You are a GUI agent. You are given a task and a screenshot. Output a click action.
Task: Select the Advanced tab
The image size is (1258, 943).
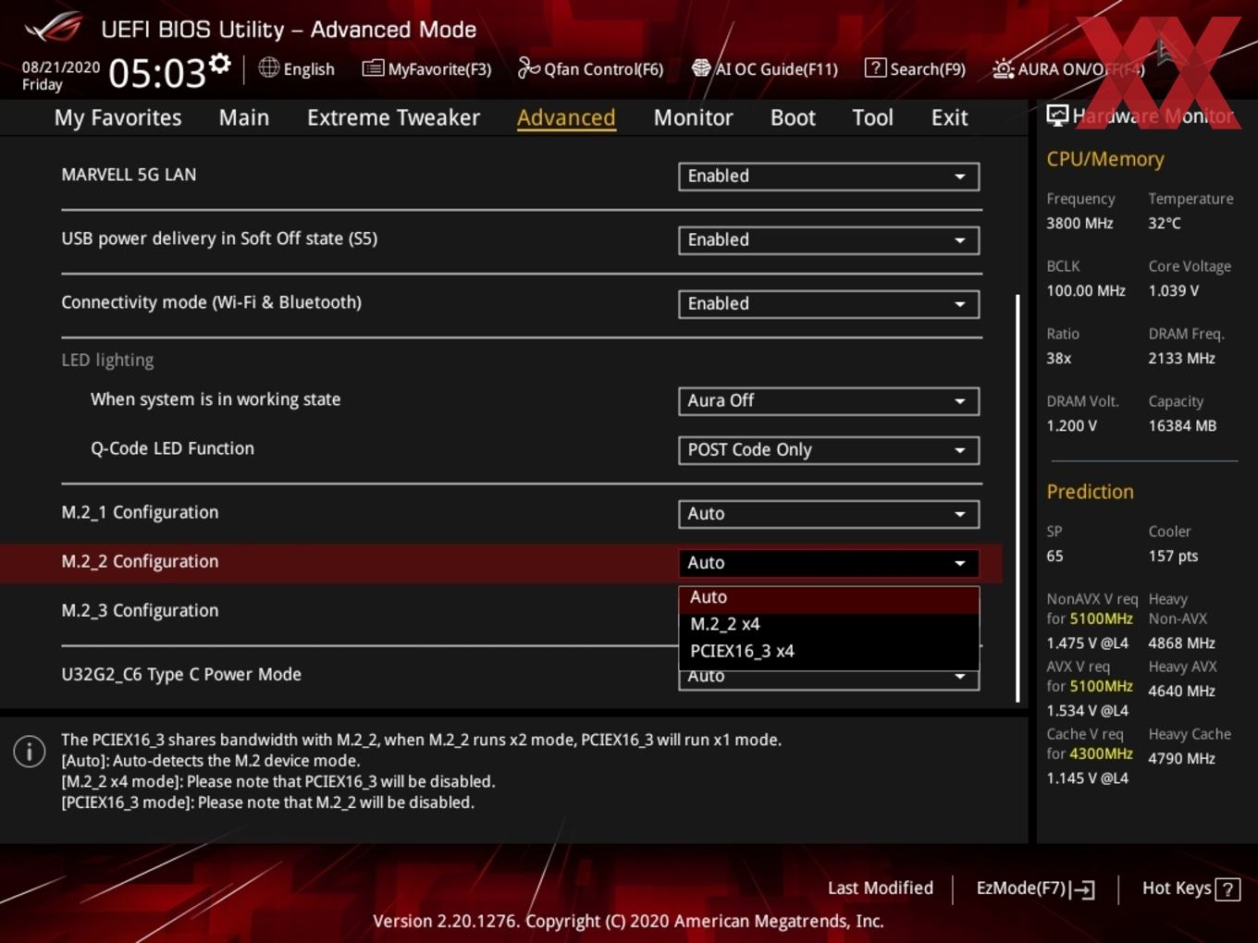[566, 117]
